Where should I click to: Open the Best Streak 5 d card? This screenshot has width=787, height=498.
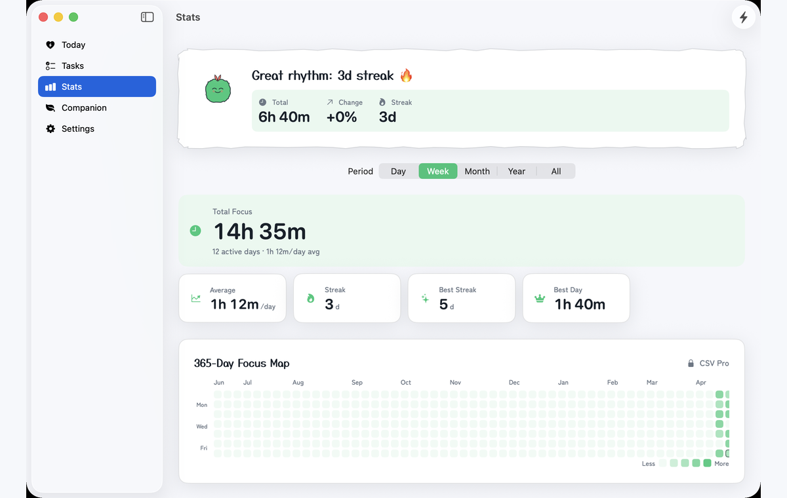[462, 298]
